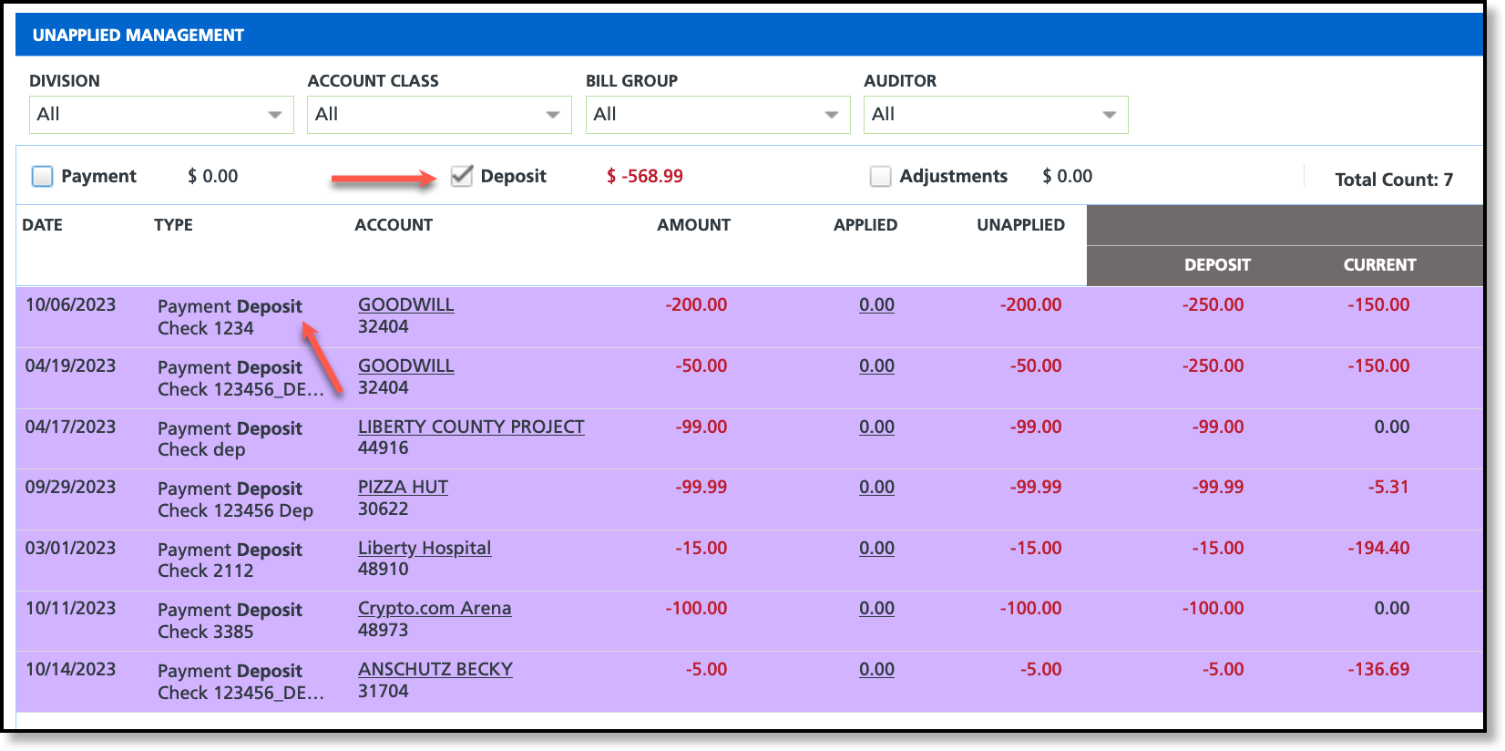Click the DEPOSIT column header

(1217, 265)
